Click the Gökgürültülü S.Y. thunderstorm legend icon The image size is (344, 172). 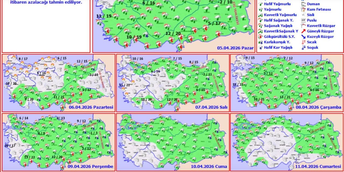click(260, 37)
